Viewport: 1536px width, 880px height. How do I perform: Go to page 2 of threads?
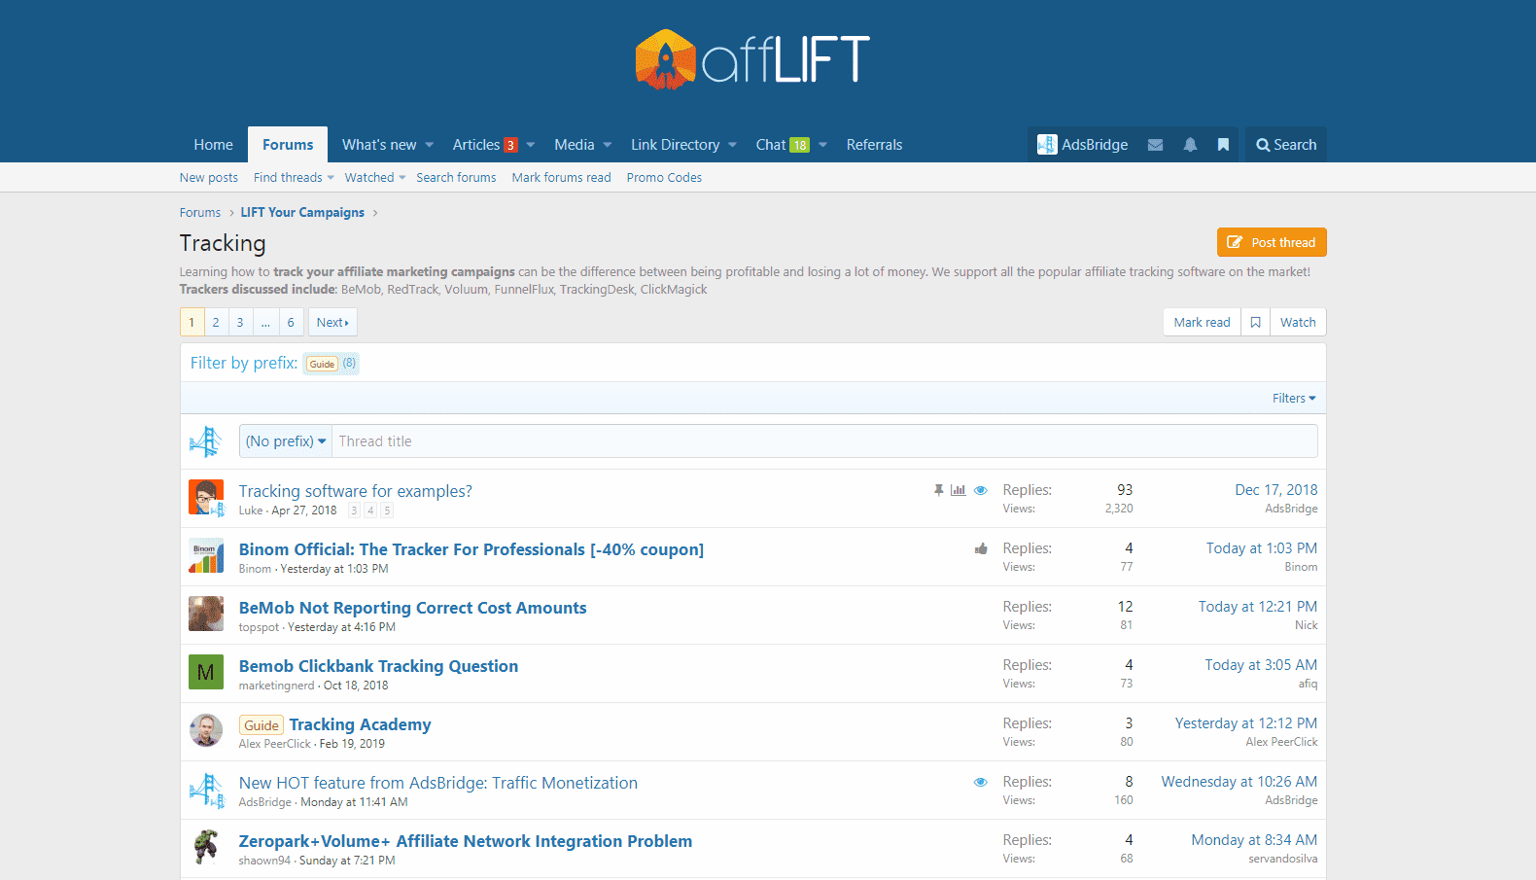click(216, 323)
